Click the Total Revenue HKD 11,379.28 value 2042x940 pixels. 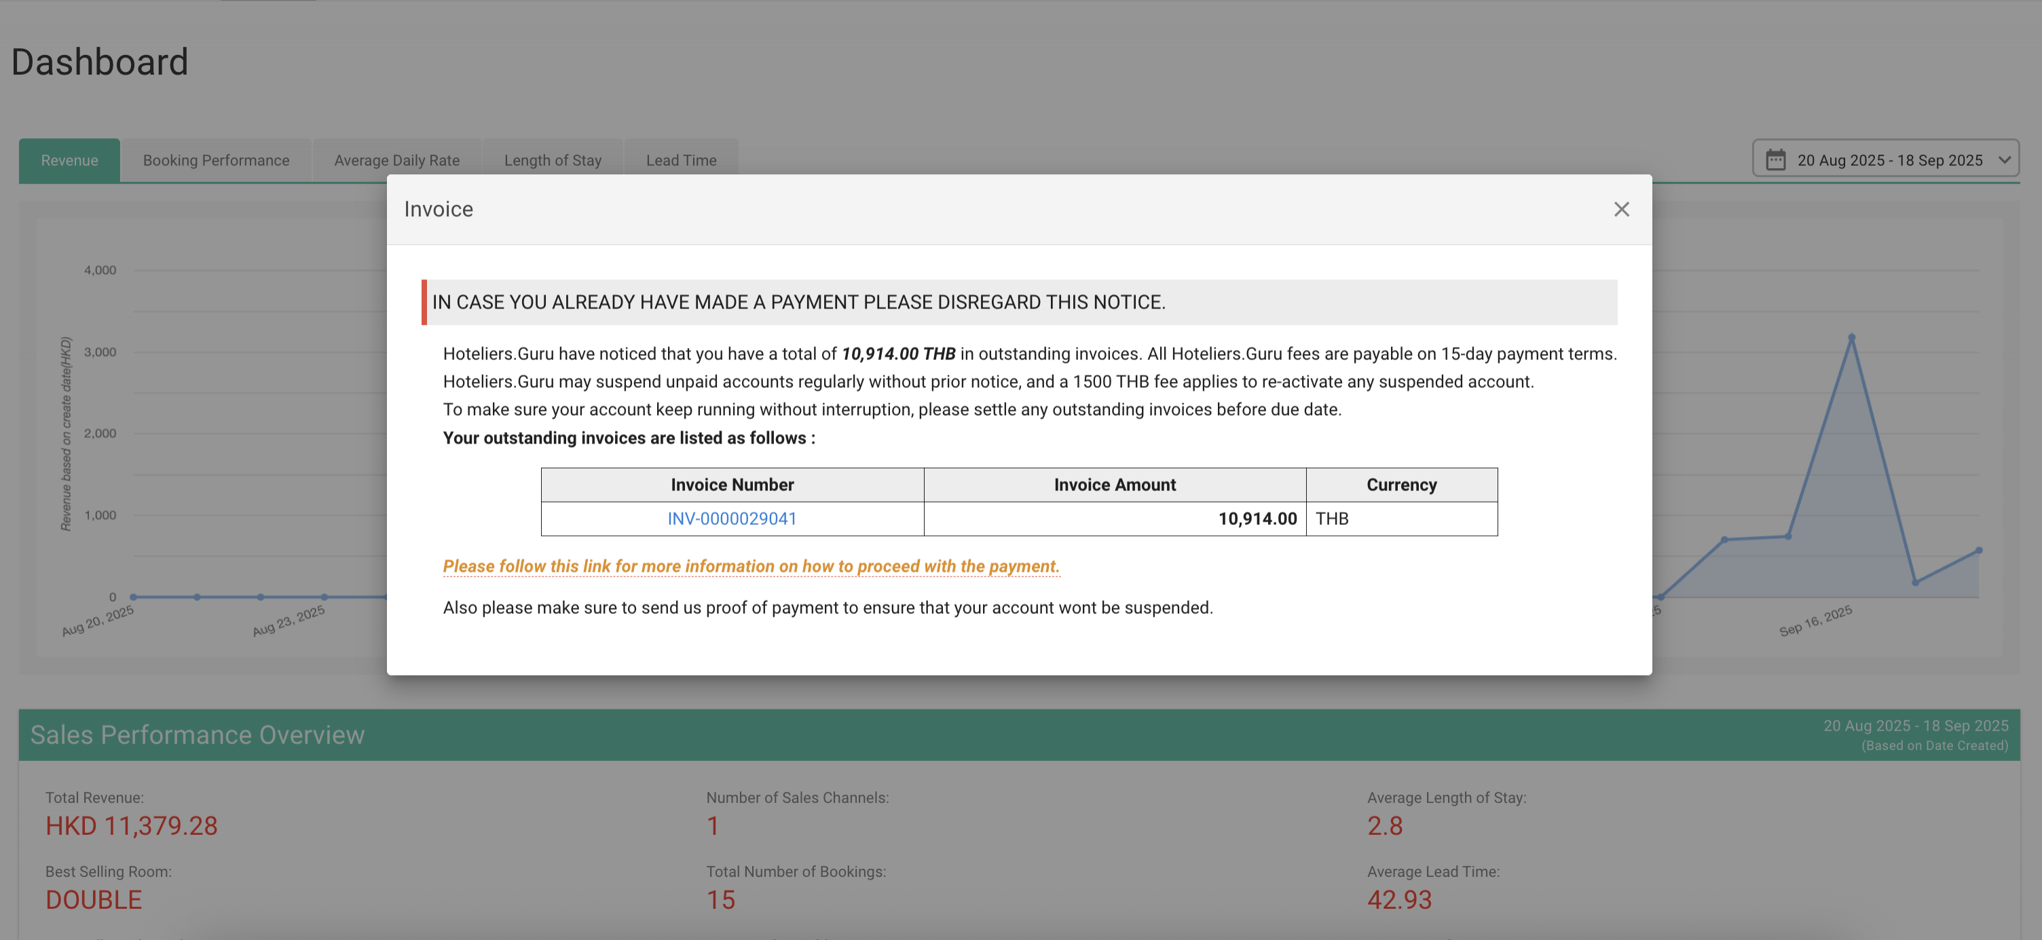pyautogui.click(x=132, y=825)
